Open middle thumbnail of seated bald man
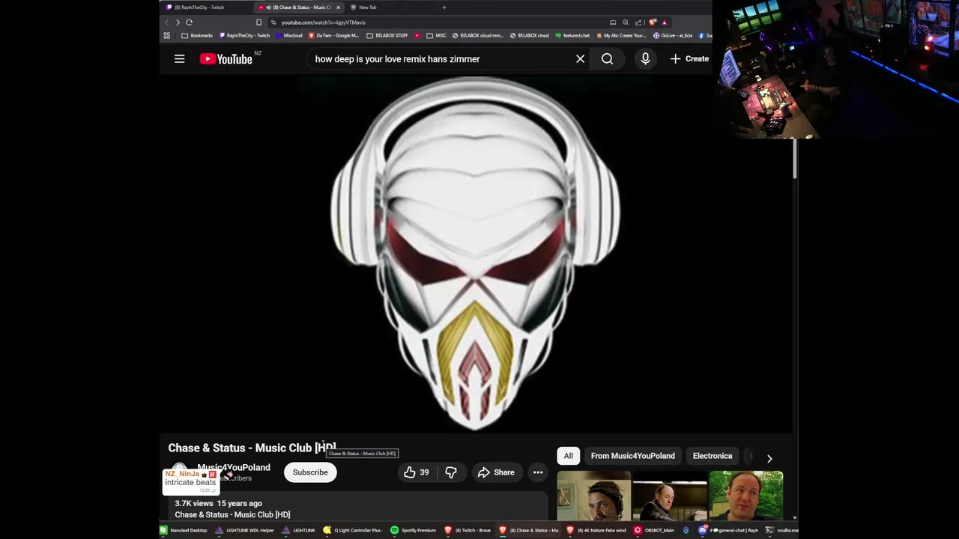 [670, 495]
